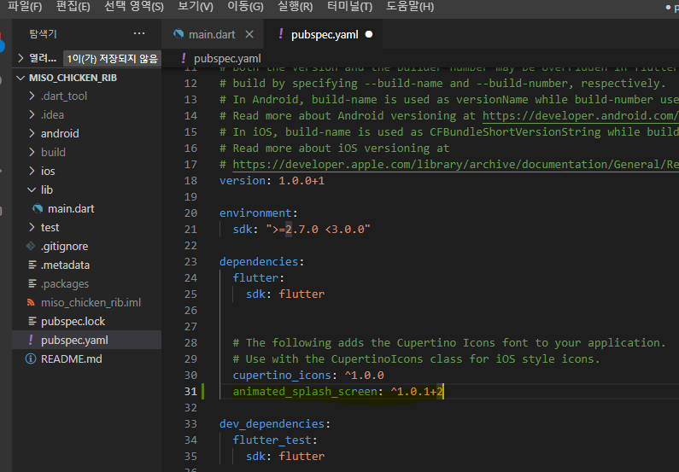The height and width of the screenshot is (472, 679).
Task: Expand the android folder
Action: (32, 133)
